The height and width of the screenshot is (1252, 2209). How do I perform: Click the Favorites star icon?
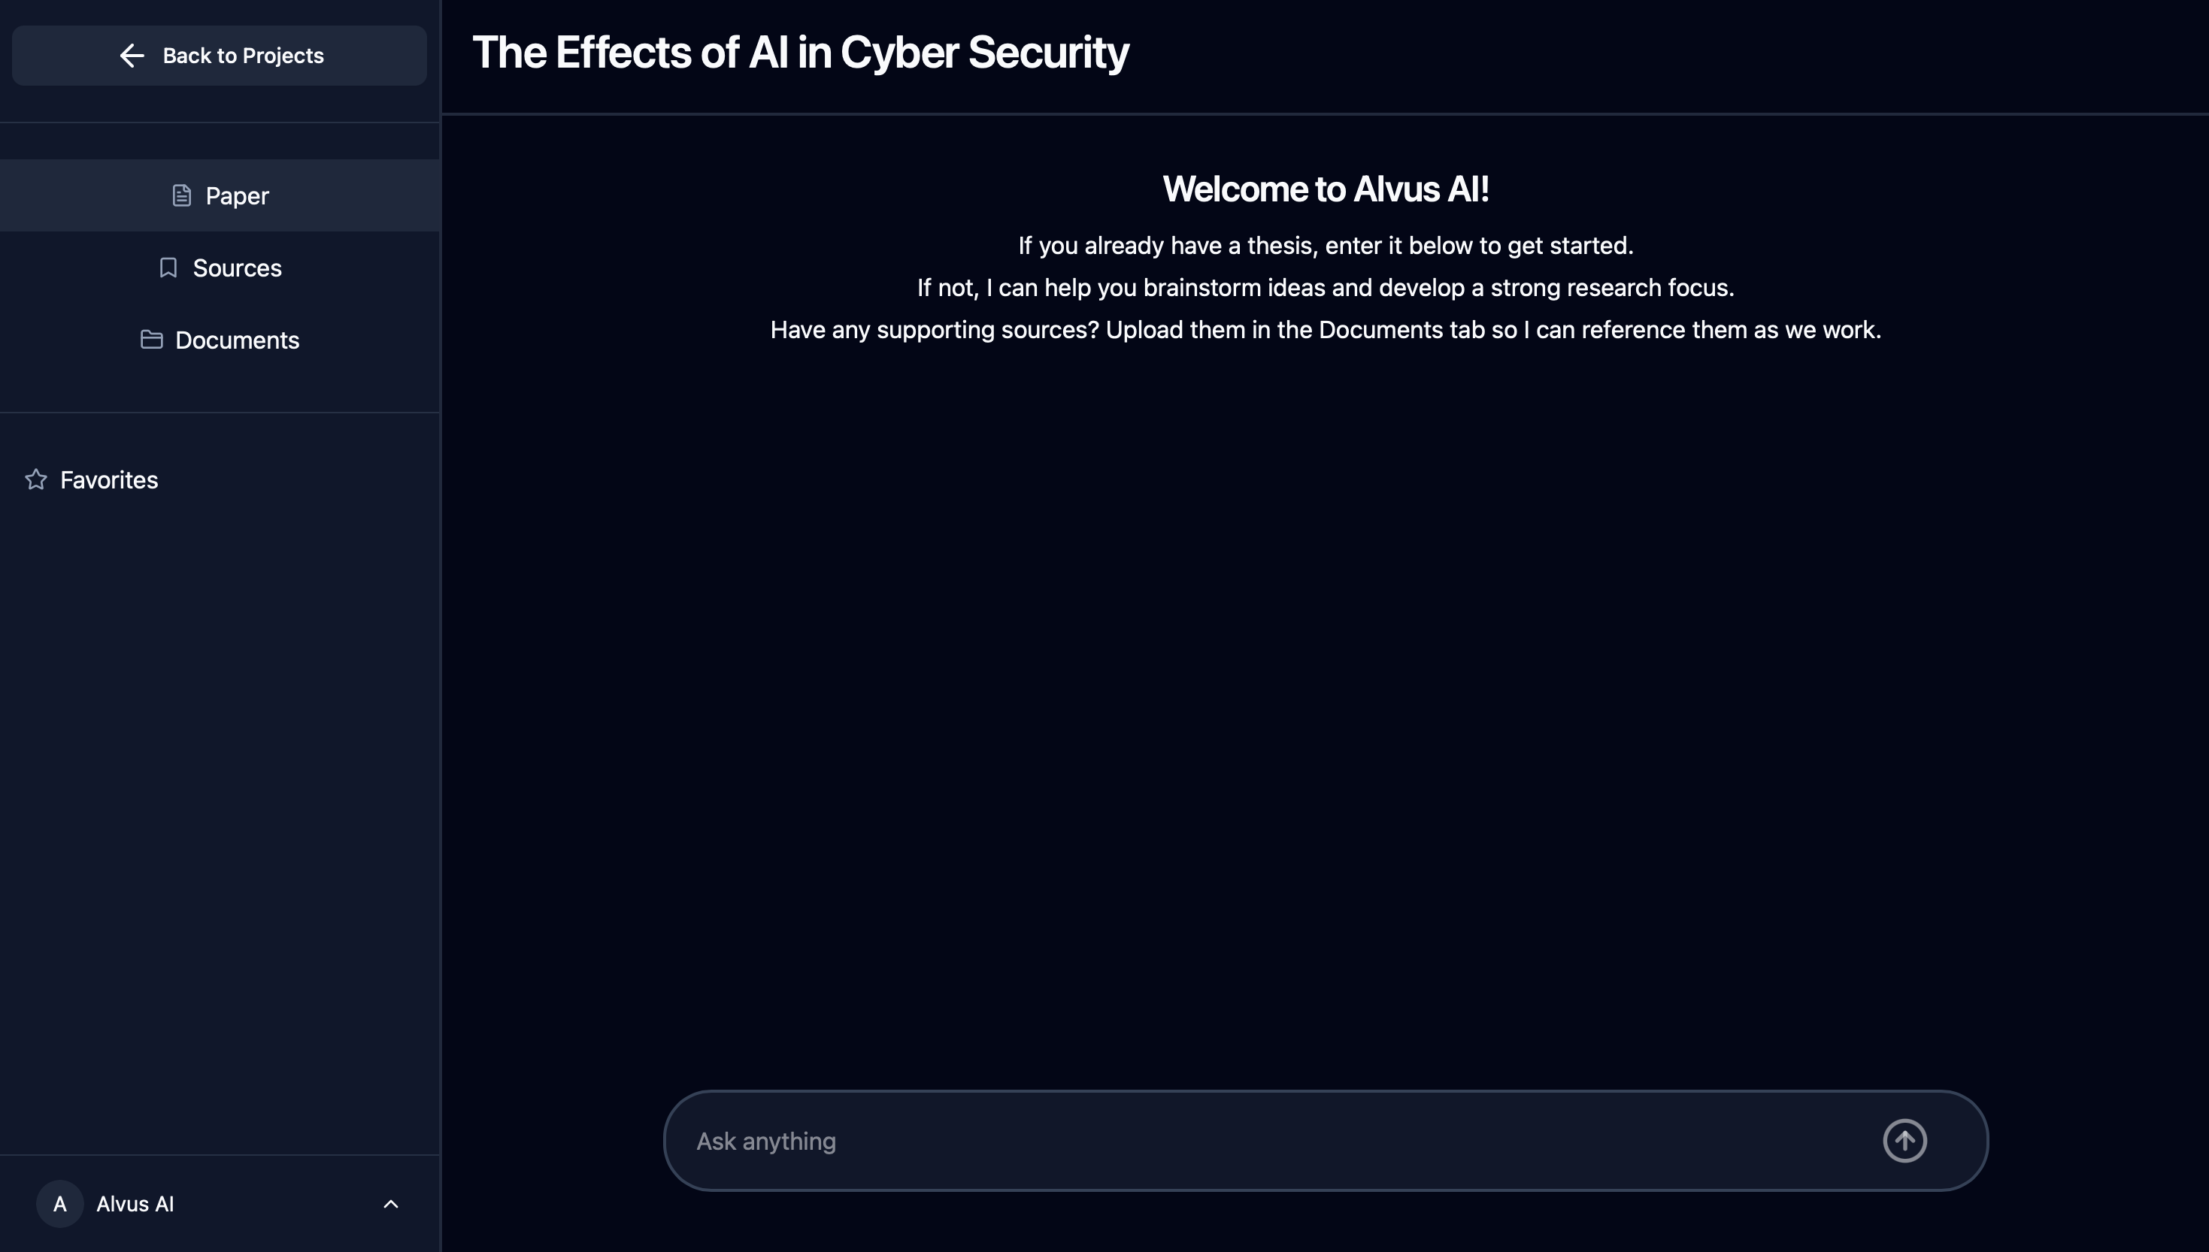(x=35, y=479)
